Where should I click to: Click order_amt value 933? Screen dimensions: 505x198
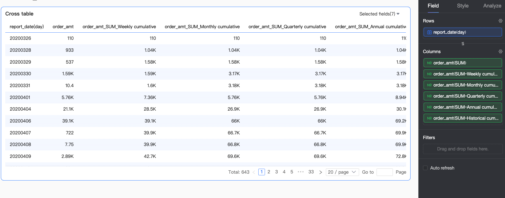69,50
